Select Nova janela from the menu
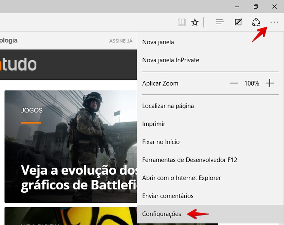This screenshot has height=225, width=284. [x=158, y=42]
